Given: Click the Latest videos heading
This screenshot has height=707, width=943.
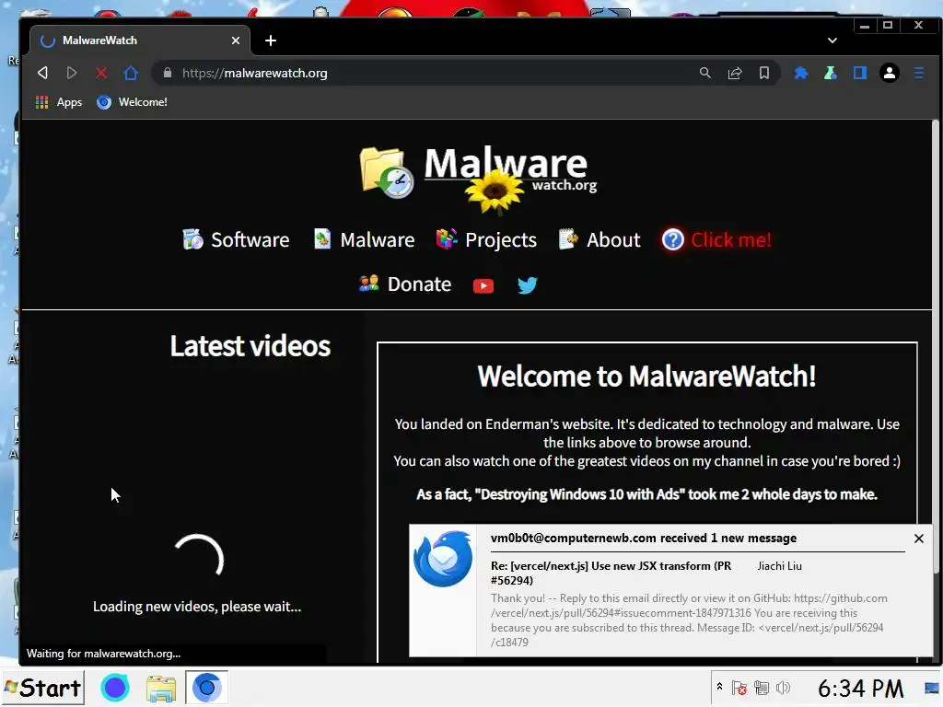Looking at the screenshot, I should pos(250,346).
